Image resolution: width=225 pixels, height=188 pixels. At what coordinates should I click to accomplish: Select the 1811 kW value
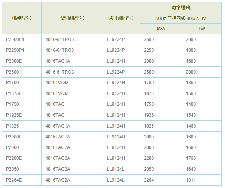191,180
